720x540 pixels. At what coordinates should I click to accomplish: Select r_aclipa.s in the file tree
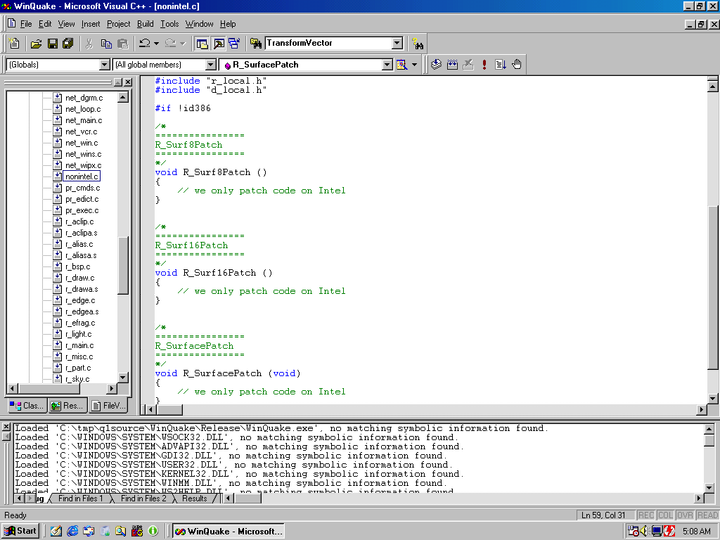pyautogui.click(x=82, y=233)
